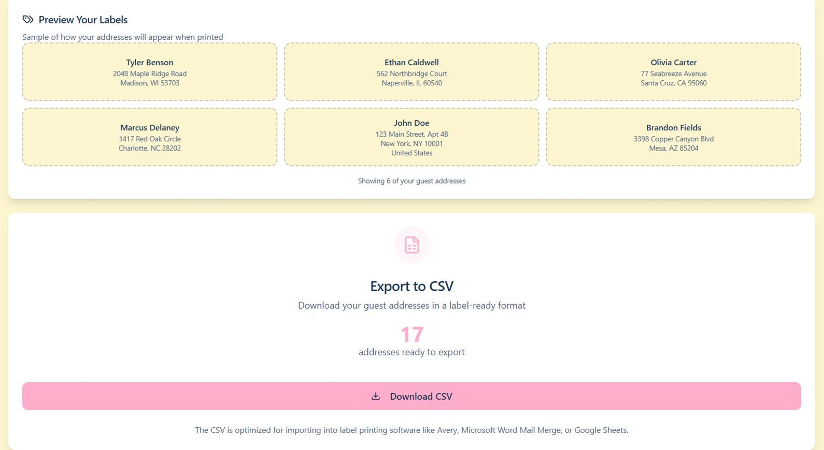824x450 pixels.
Task: Click the addresses ready to export label
Action: click(411, 352)
